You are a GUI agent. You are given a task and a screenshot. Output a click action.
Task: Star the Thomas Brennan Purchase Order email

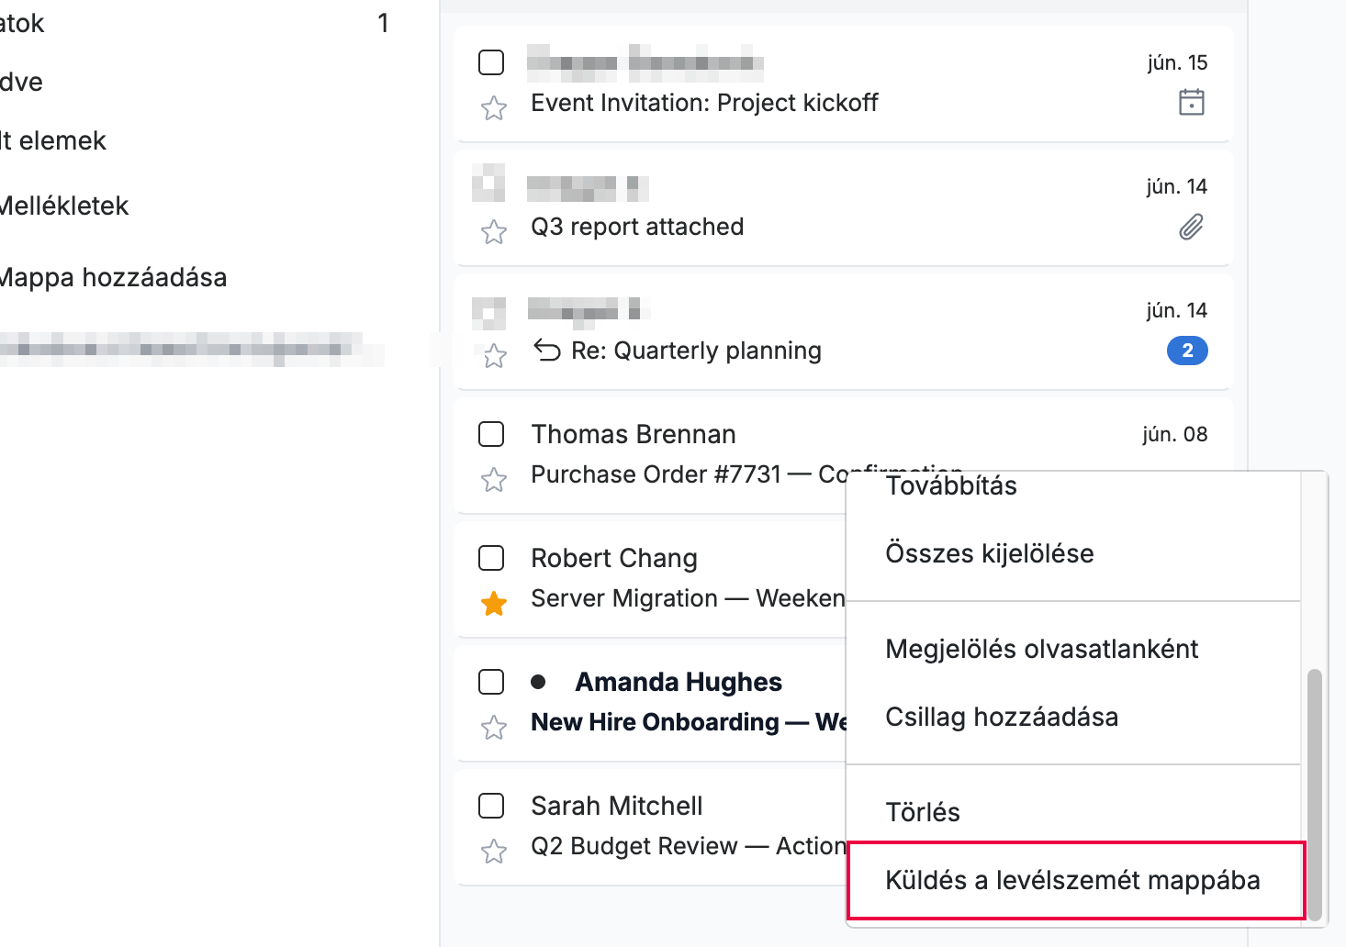pyautogui.click(x=494, y=480)
